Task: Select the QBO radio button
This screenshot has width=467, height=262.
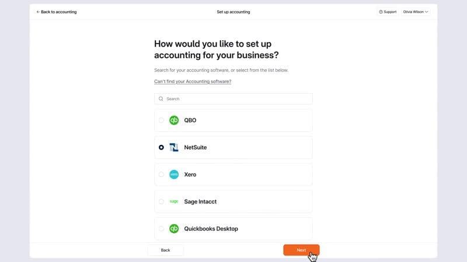Action: tap(161, 121)
